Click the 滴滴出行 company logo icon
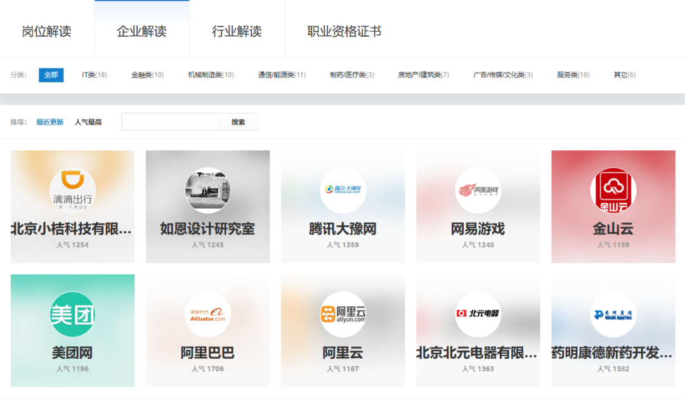The width and height of the screenshot is (685, 400). [72, 190]
